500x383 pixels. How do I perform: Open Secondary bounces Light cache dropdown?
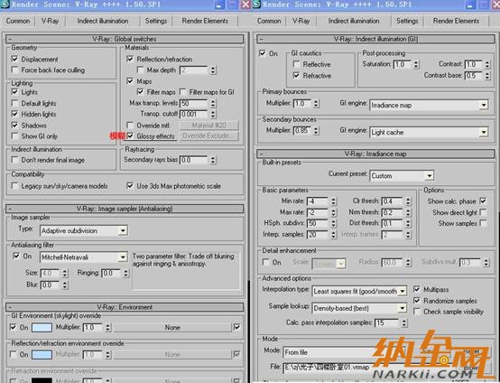click(429, 132)
